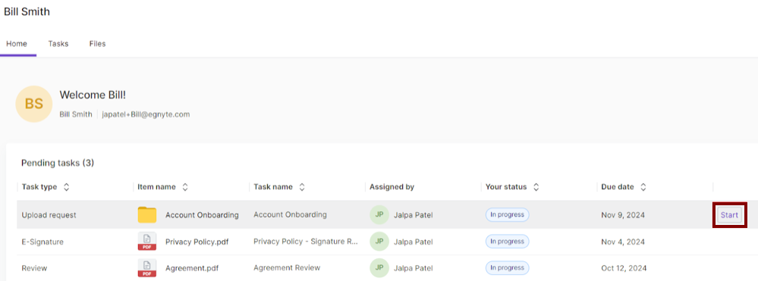Click Start for Account Onboarding task
The image size is (758, 281).
729,215
